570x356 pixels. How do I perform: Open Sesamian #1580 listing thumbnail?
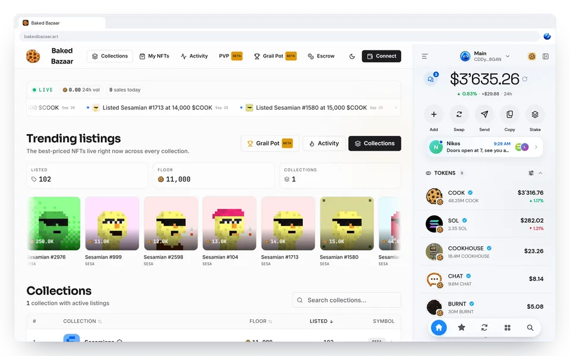click(347, 224)
